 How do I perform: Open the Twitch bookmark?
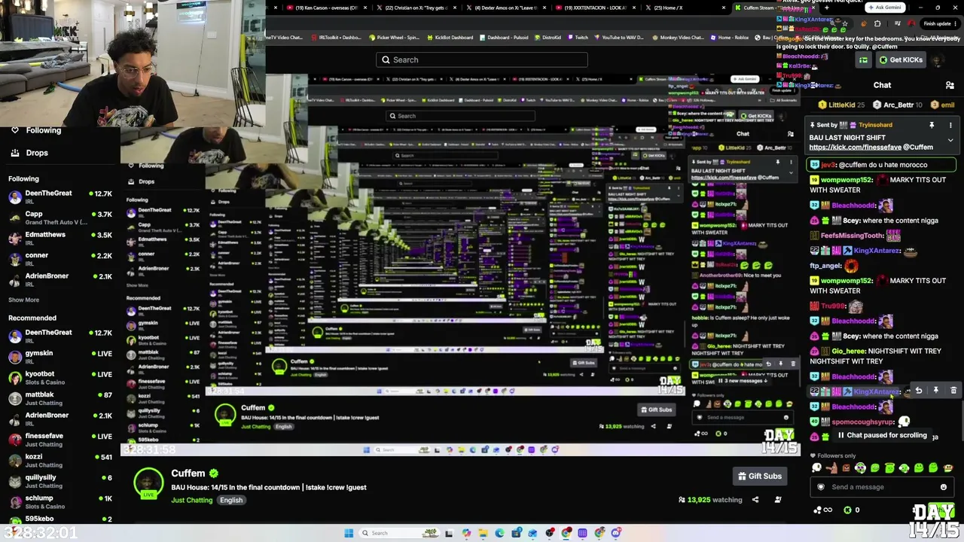578,38
